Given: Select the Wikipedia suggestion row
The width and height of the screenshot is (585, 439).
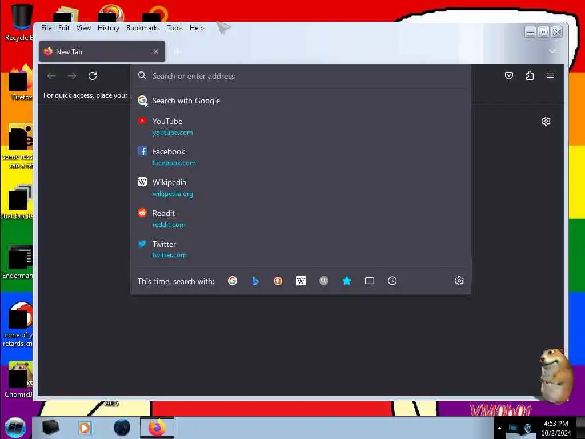Looking at the screenshot, I should coord(300,187).
